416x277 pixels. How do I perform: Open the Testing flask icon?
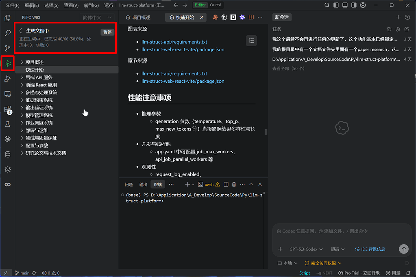click(7, 124)
